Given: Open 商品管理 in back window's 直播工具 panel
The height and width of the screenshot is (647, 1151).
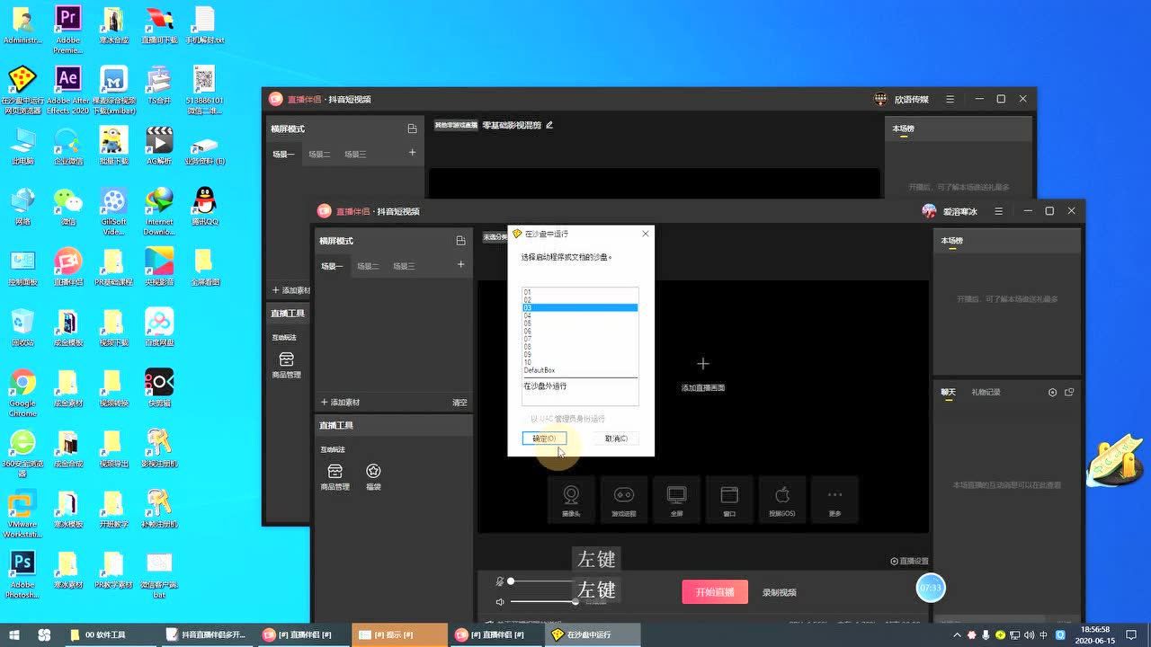Looking at the screenshot, I should (x=286, y=365).
